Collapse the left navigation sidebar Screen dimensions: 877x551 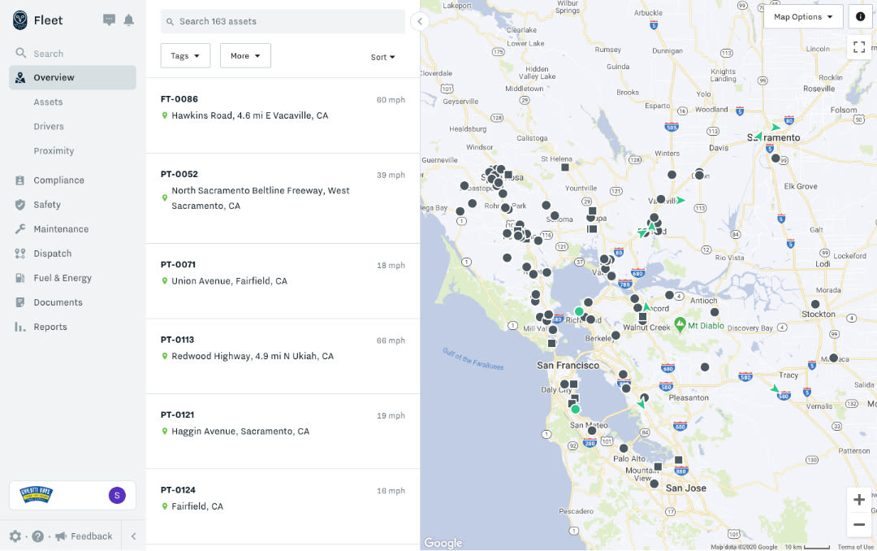coord(133,536)
